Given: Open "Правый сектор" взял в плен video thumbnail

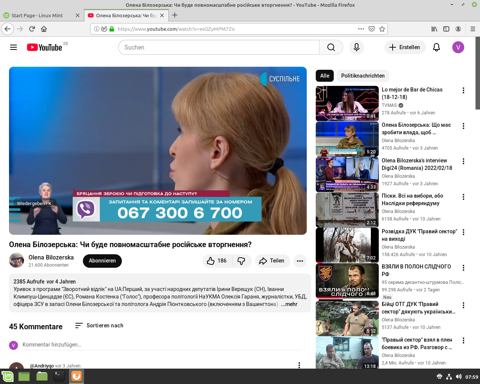Looking at the screenshot, I should click(x=347, y=352).
